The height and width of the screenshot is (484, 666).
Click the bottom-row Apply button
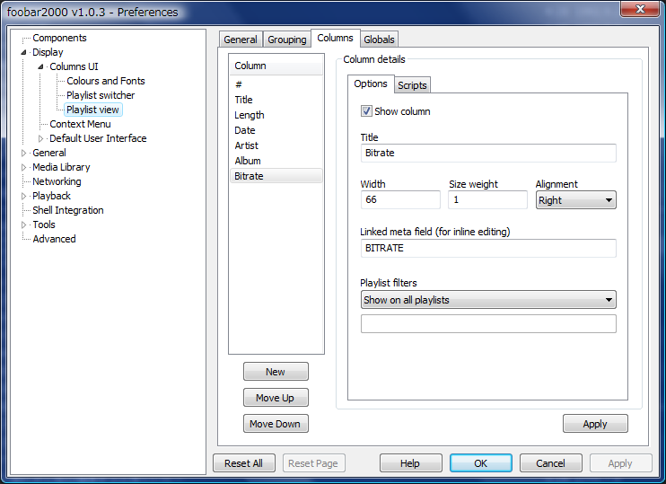pyautogui.click(x=620, y=463)
